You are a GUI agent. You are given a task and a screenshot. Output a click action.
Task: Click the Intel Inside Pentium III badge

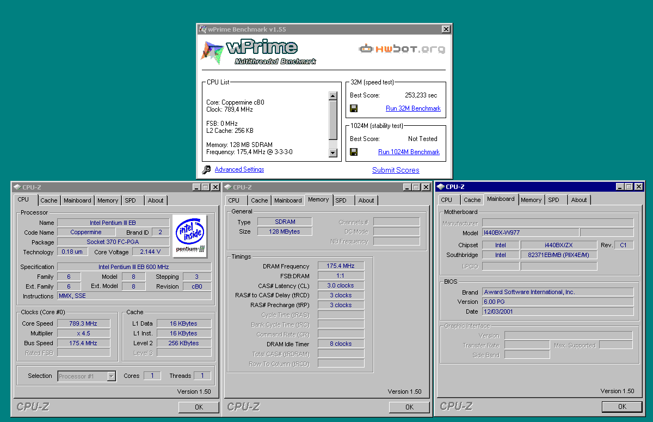[191, 236]
